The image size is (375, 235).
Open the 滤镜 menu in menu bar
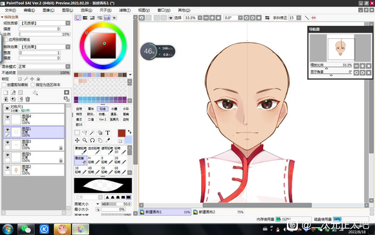125,10
